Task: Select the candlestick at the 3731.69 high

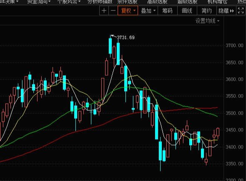Action: (110, 46)
